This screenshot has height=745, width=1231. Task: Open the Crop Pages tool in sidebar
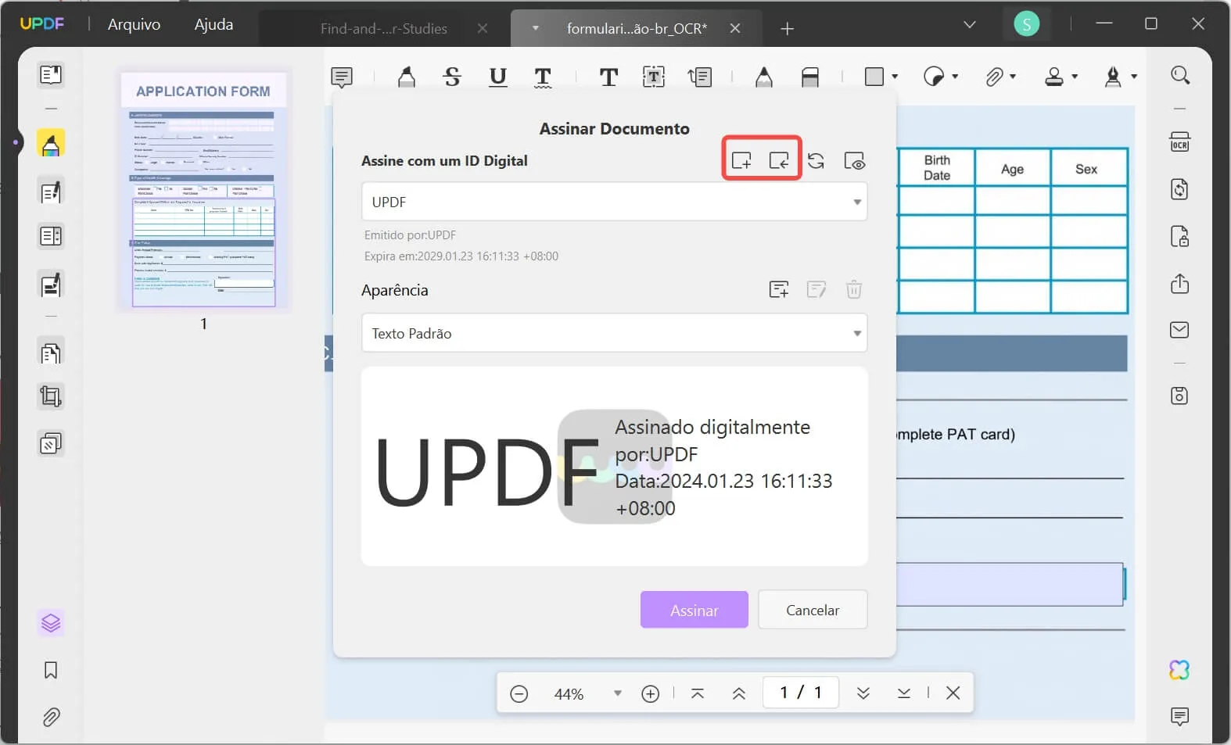pyautogui.click(x=51, y=397)
